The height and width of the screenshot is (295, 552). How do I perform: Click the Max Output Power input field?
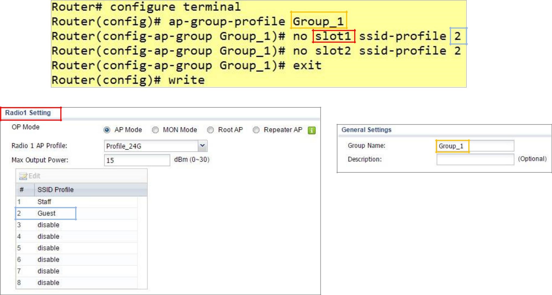tap(137, 160)
